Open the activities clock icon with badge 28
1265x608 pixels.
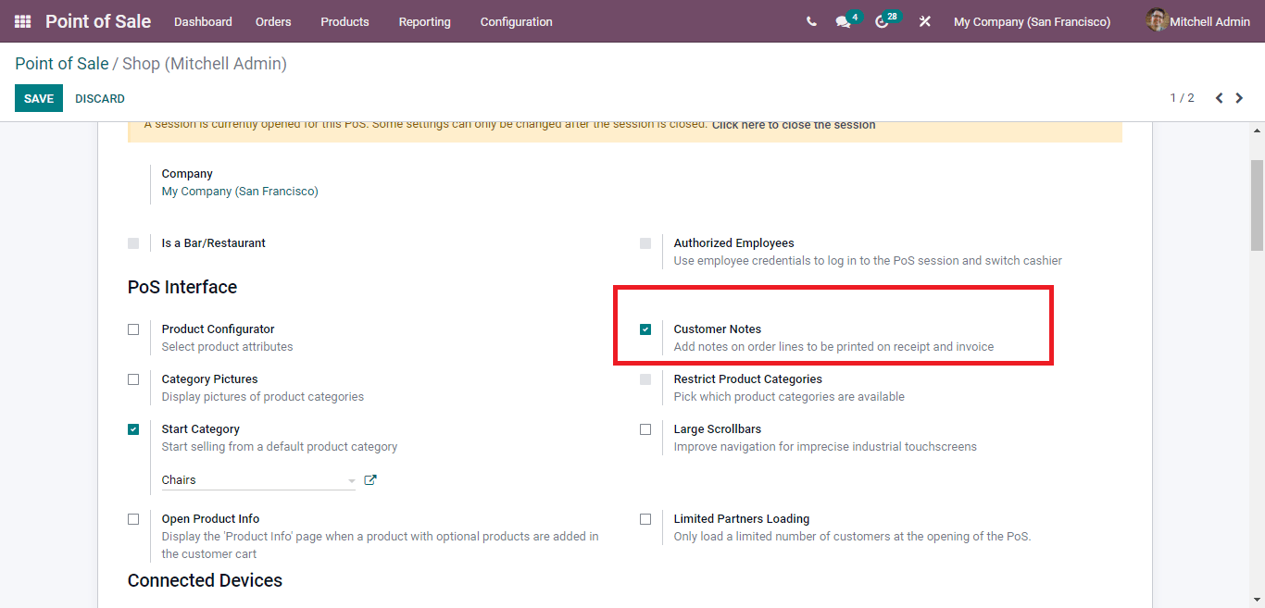tap(882, 21)
